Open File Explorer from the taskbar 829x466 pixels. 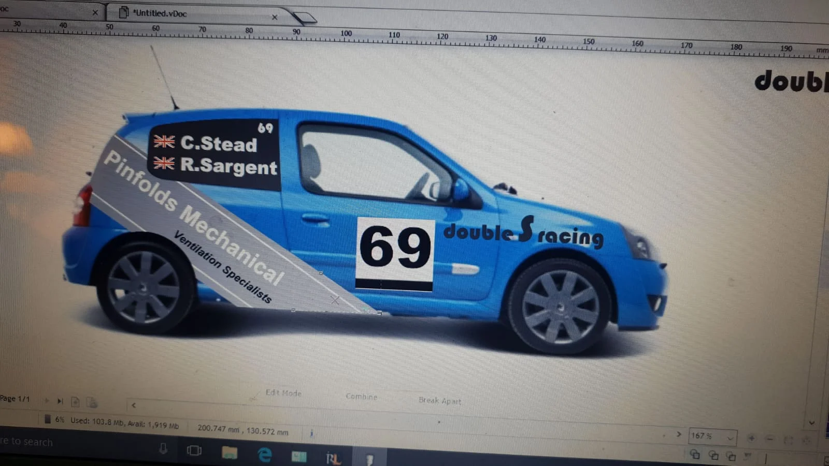pos(230,454)
